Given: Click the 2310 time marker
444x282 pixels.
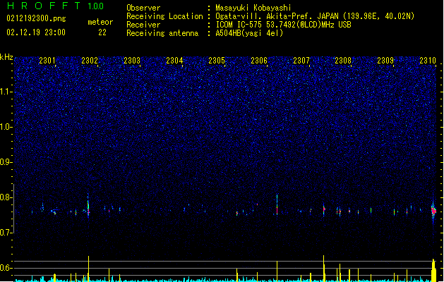Looking at the screenshot, I should point(428,60).
